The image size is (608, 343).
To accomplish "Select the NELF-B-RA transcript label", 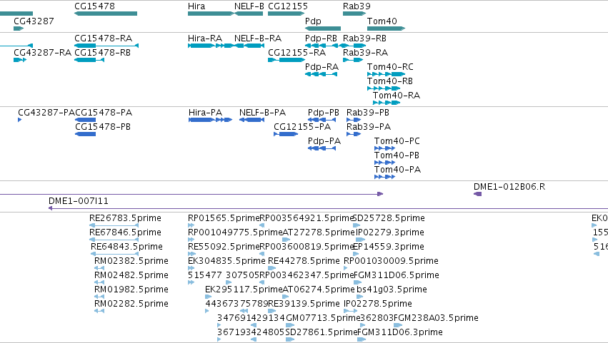I will (x=258, y=39).
